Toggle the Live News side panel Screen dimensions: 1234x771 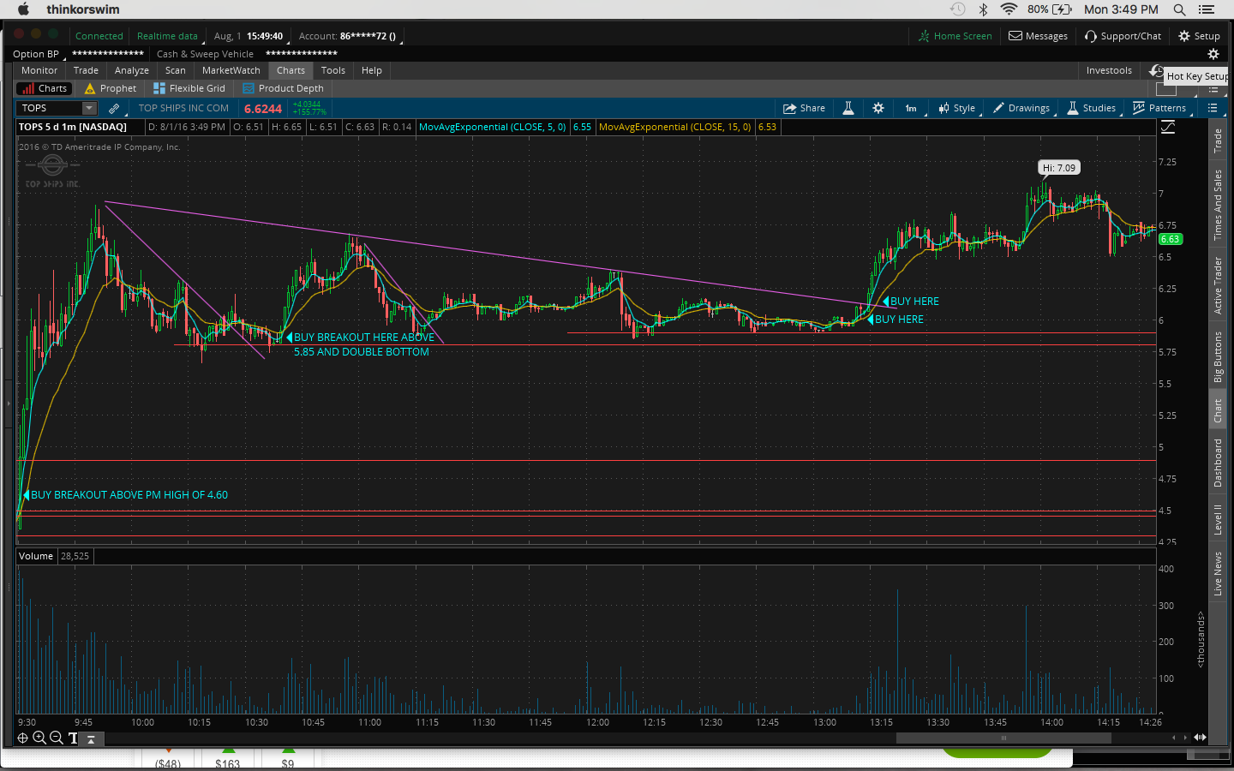(1218, 573)
